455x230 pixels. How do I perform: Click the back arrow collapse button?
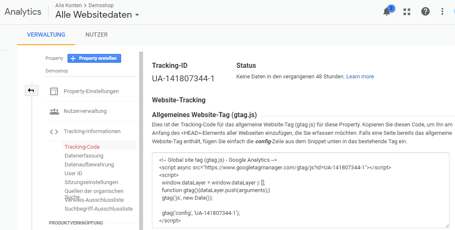click(31, 91)
